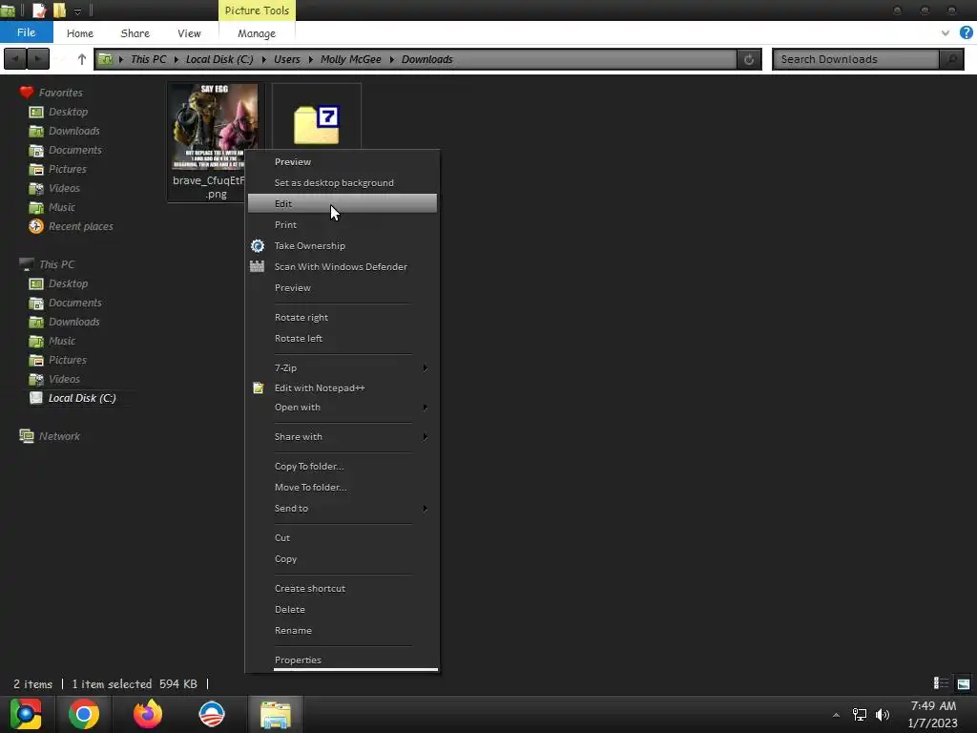The image size is (977, 733).
Task: Click the Network icon in sidebar
Action: 26,435
